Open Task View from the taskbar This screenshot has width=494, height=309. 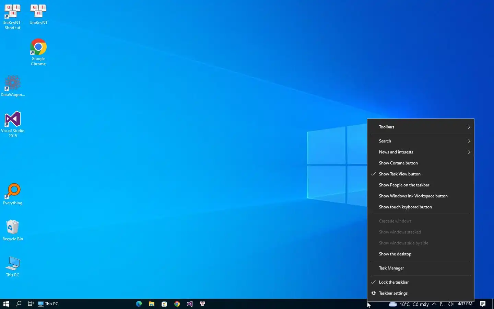pos(31,304)
